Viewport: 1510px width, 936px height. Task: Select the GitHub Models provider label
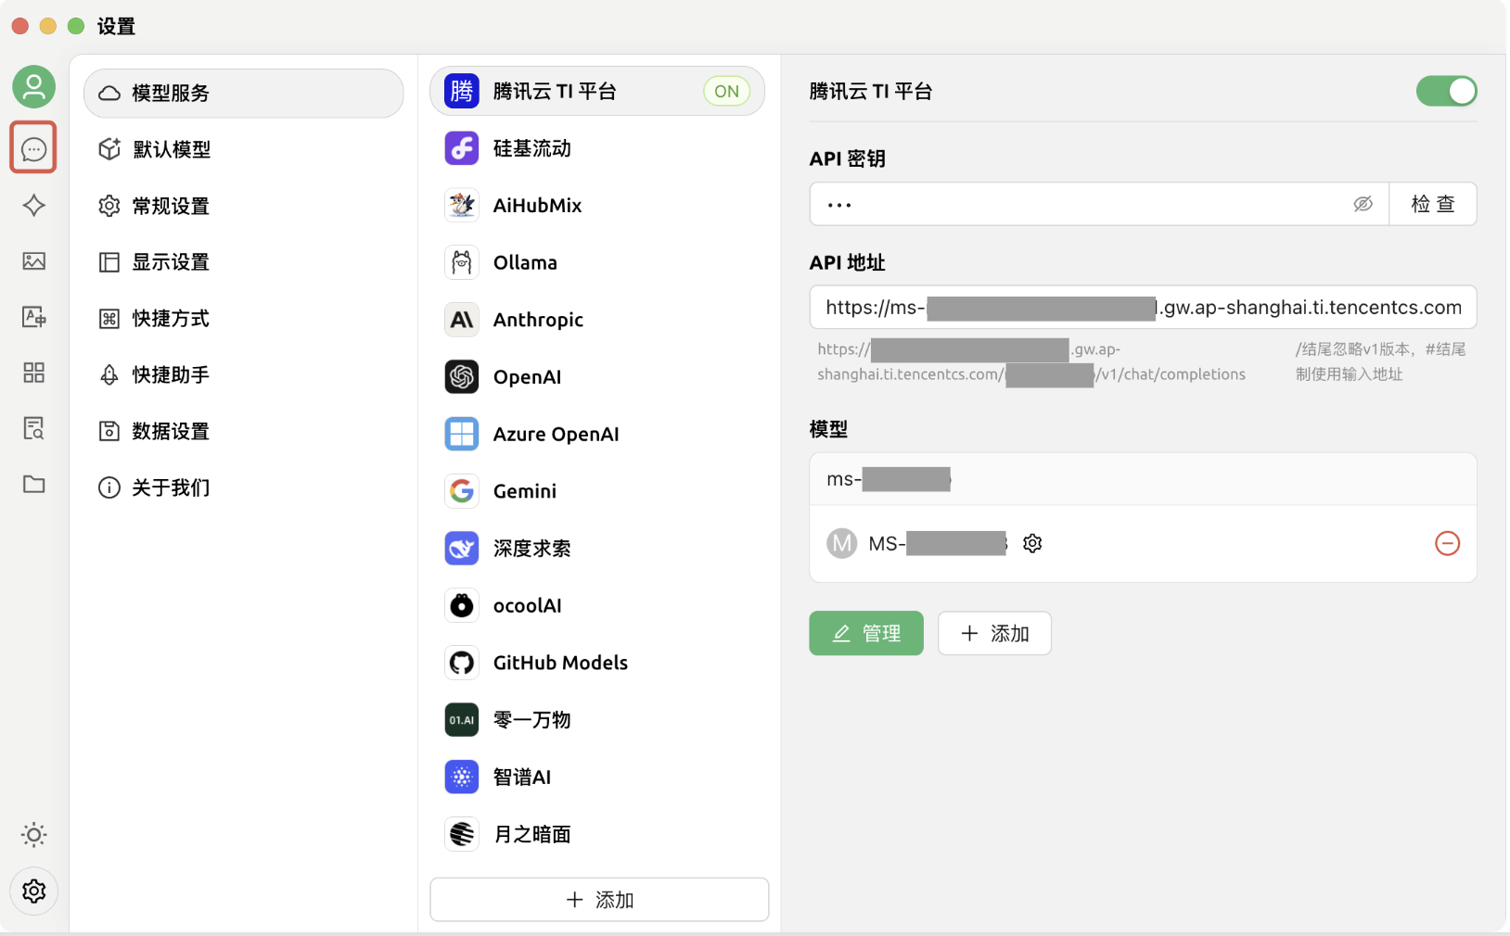click(x=560, y=663)
